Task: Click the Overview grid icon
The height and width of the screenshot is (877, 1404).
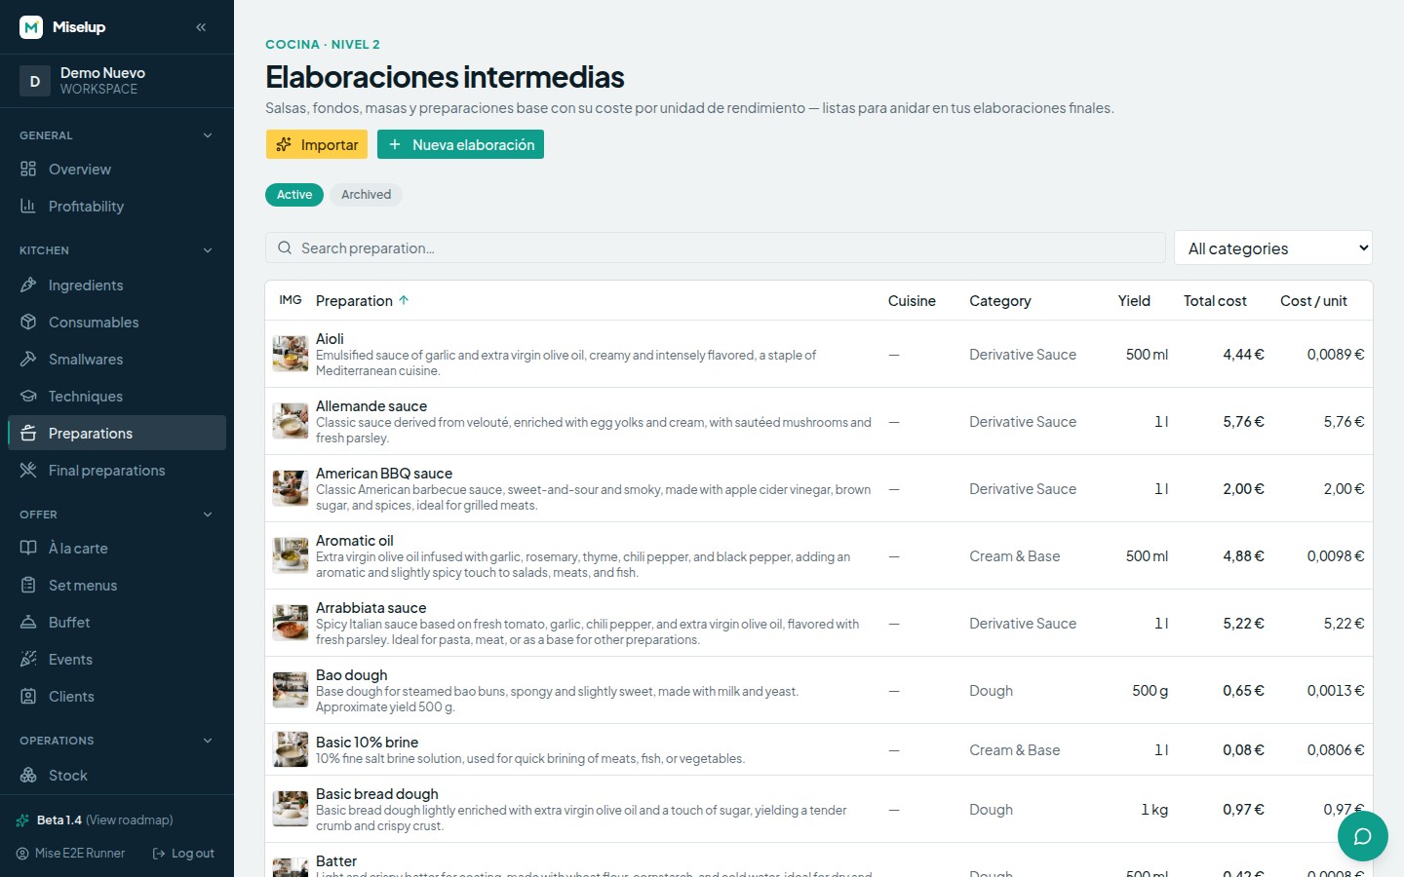Action: point(28,170)
